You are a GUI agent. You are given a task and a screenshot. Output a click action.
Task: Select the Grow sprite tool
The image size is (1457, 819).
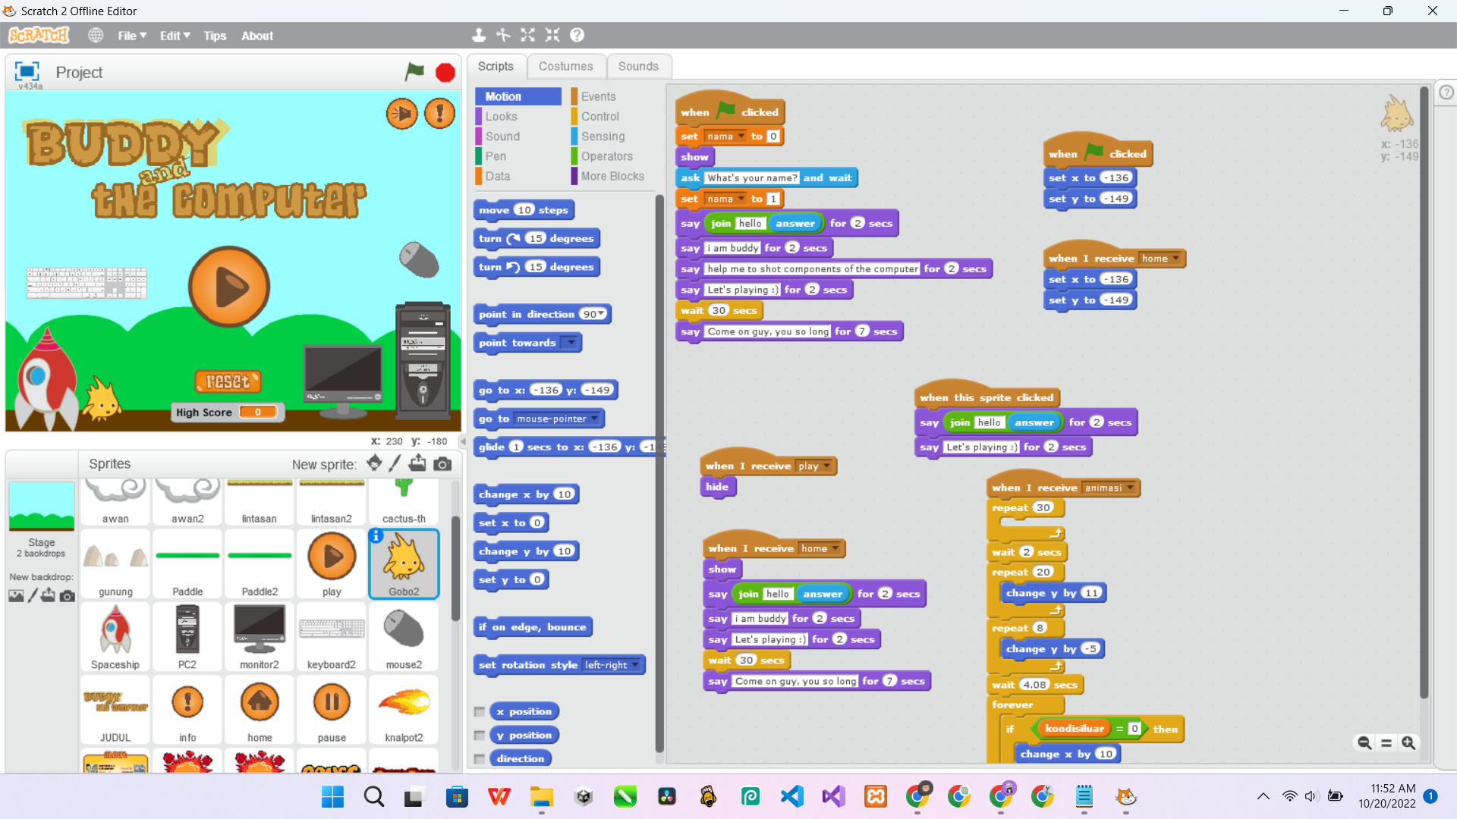pos(528,35)
